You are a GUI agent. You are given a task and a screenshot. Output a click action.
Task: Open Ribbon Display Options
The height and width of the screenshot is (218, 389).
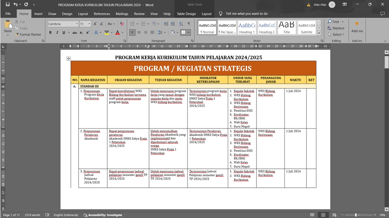pos(344,4)
